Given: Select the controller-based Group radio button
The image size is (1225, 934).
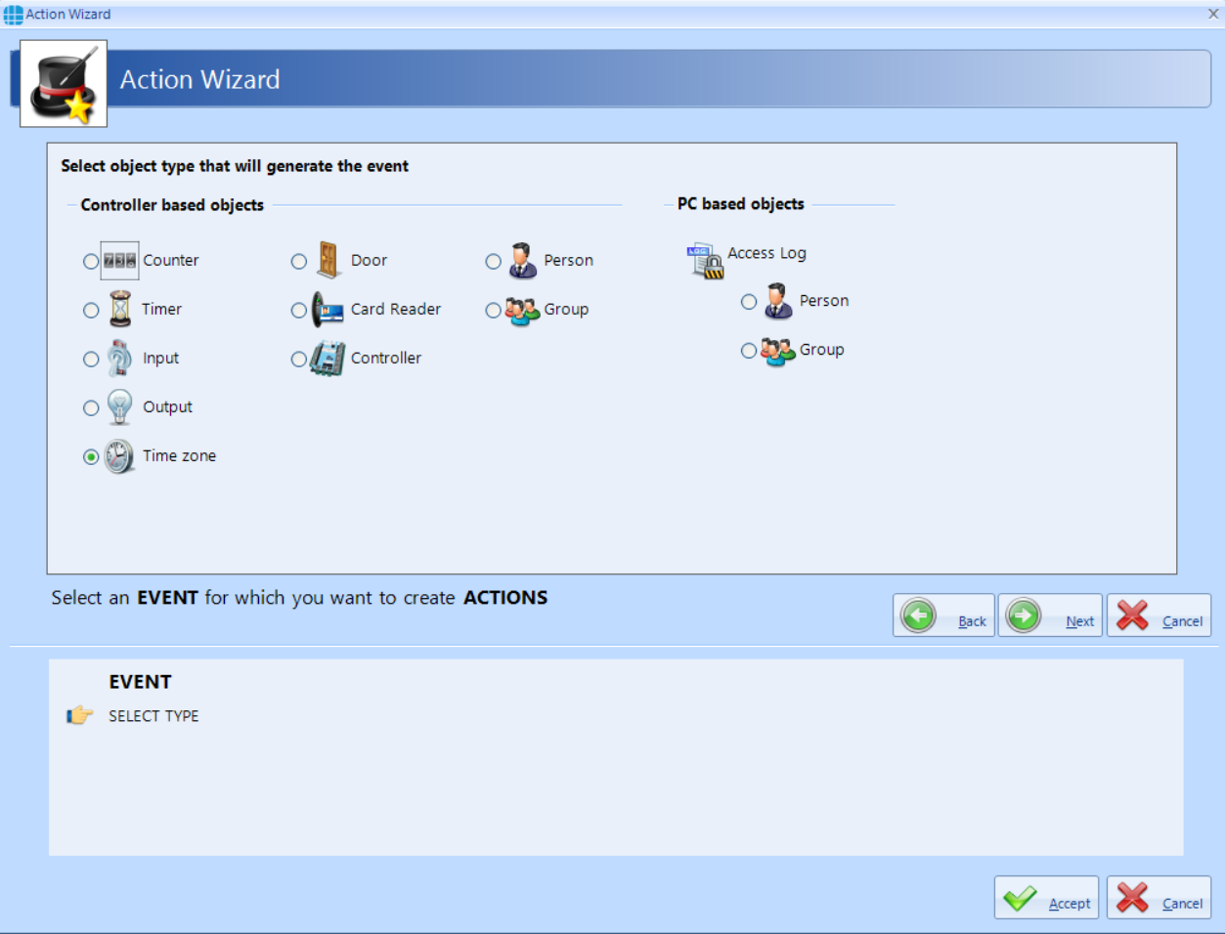Looking at the screenshot, I should pos(494,310).
